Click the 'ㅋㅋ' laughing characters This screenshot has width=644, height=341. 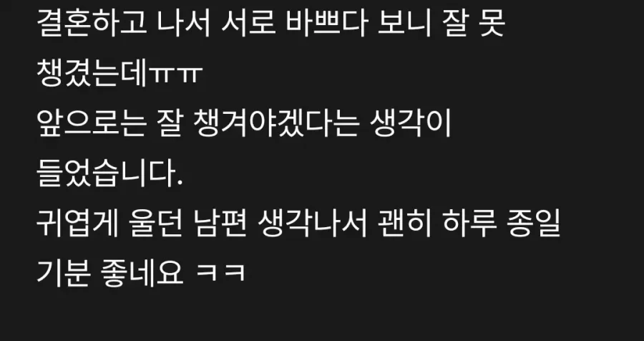coord(220,273)
